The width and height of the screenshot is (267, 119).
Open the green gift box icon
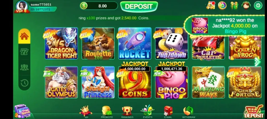(234, 5)
